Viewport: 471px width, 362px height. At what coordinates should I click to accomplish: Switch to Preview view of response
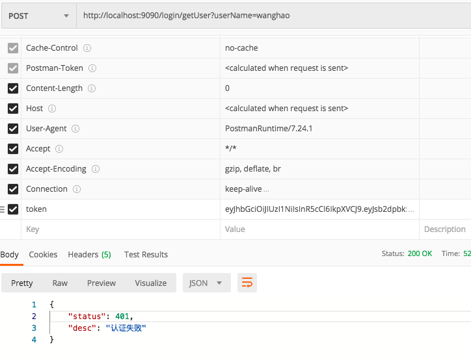pyautogui.click(x=101, y=283)
